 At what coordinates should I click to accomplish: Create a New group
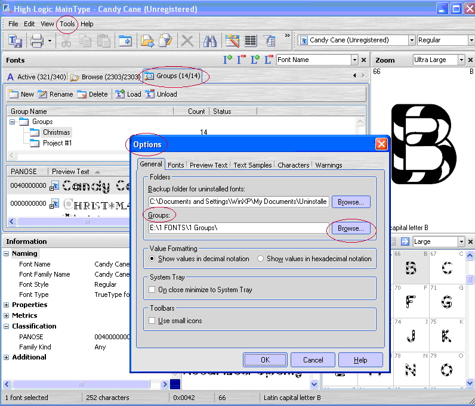[x=21, y=94]
